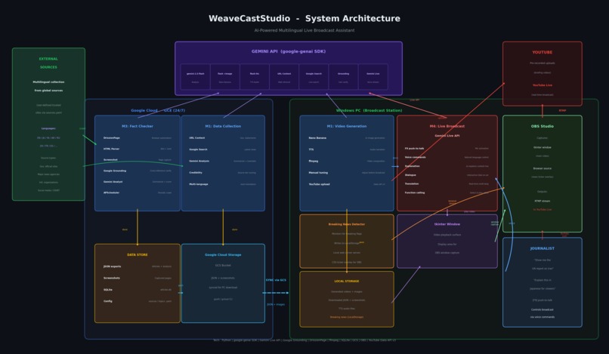Click the "SQLite" row in Data Store
609x354 pixels.
tap(138, 290)
